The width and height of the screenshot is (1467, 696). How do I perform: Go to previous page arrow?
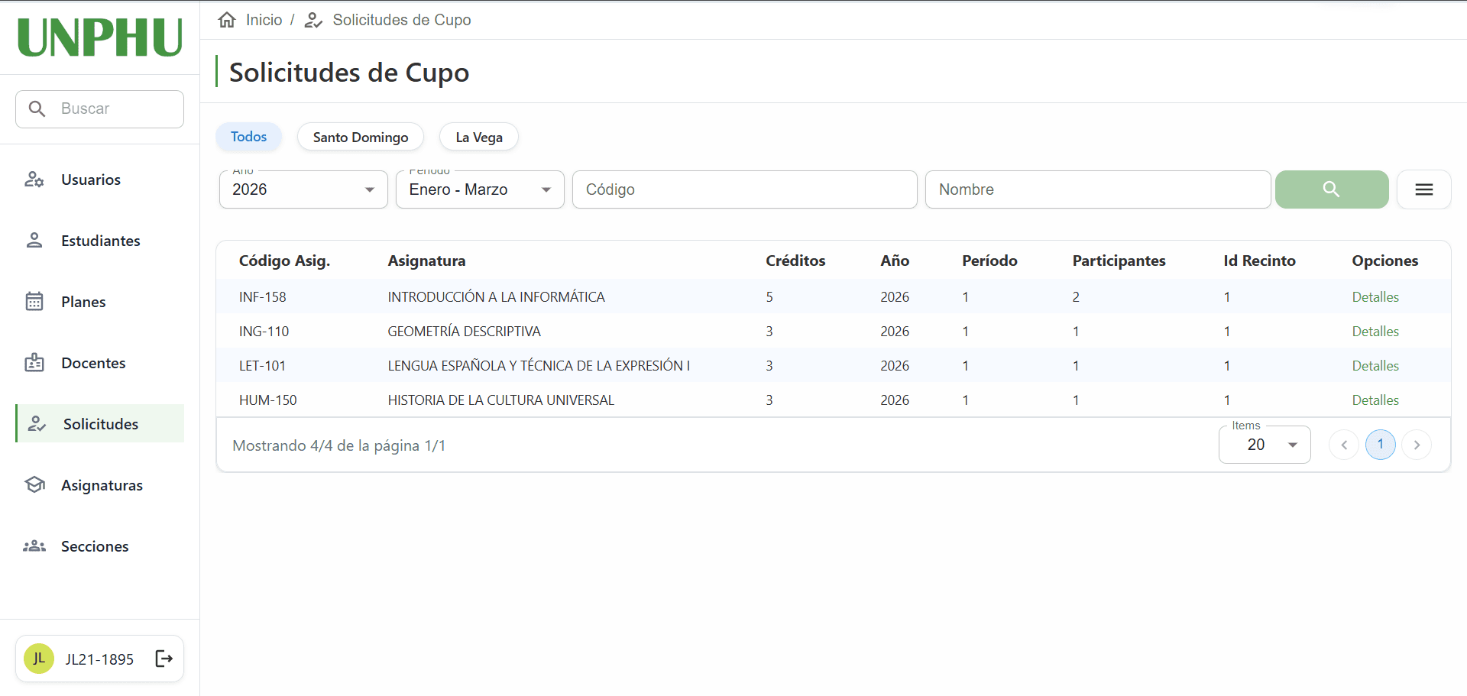pyautogui.click(x=1344, y=445)
